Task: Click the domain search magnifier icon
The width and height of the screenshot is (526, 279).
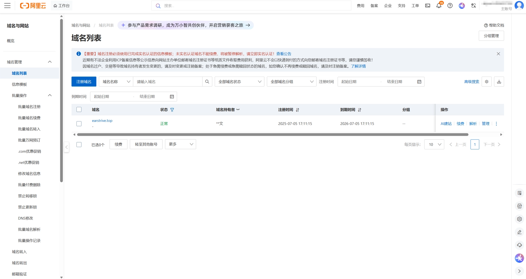Action: (207, 82)
